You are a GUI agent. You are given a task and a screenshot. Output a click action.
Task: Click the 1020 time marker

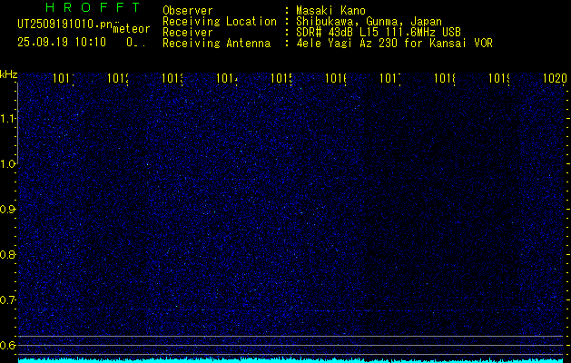[x=554, y=79]
